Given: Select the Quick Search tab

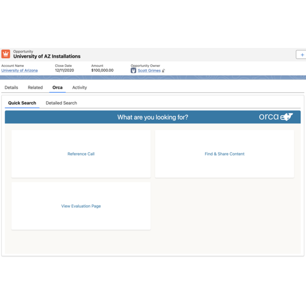Looking at the screenshot, I should tap(22, 103).
